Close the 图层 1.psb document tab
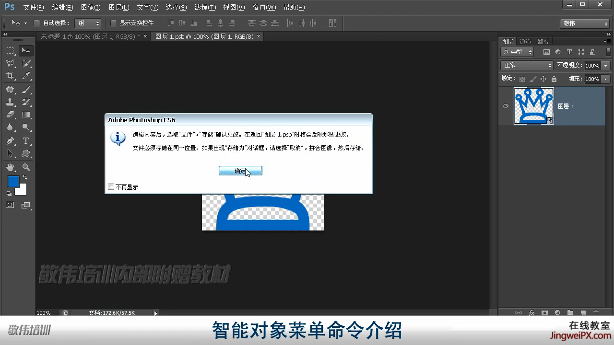The width and height of the screenshot is (614, 345). coord(259,36)
